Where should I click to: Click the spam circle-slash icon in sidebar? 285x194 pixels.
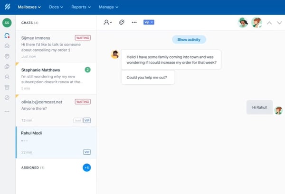coord(7,97)
